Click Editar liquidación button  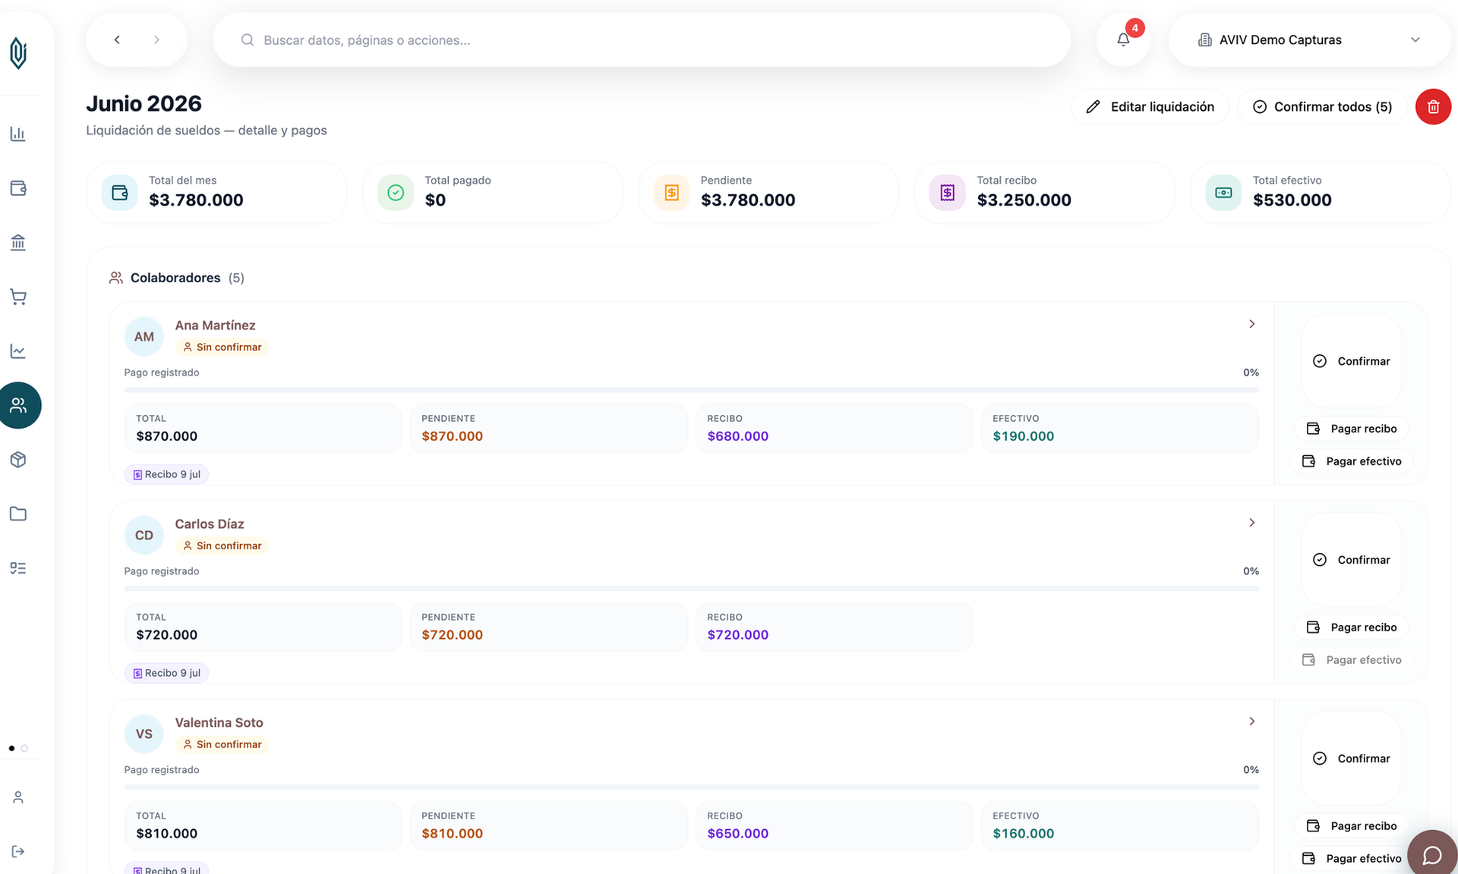click(x=1150, y=107)
